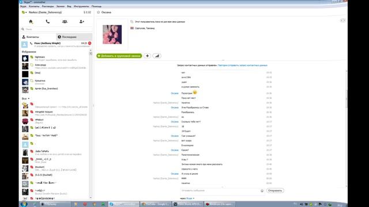
Task: Click the resend contact request link
Action: [243, 65]
